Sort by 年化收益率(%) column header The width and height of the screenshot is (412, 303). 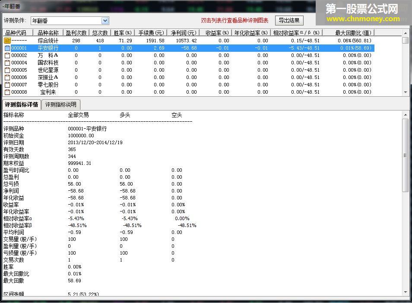(x=251, y=33)
